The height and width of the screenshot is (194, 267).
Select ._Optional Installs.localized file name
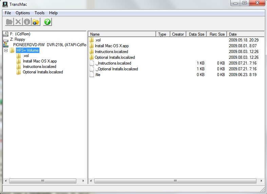[x=116, y=69]
